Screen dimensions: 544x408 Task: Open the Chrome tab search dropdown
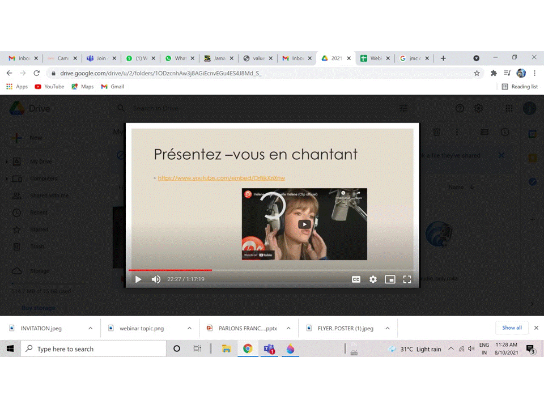(x=477, y=58)
